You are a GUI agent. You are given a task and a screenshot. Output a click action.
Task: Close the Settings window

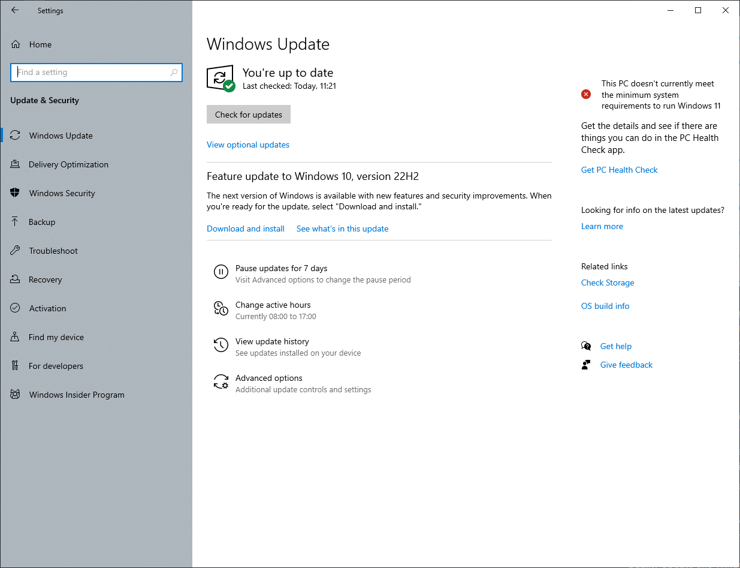pyautogui.click(x=726, y=10)
